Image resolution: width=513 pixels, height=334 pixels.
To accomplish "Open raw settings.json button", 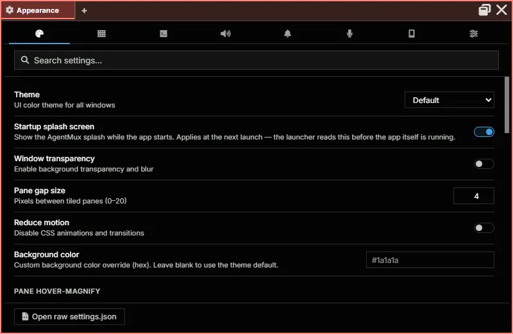I will click(x=69, y=317).
